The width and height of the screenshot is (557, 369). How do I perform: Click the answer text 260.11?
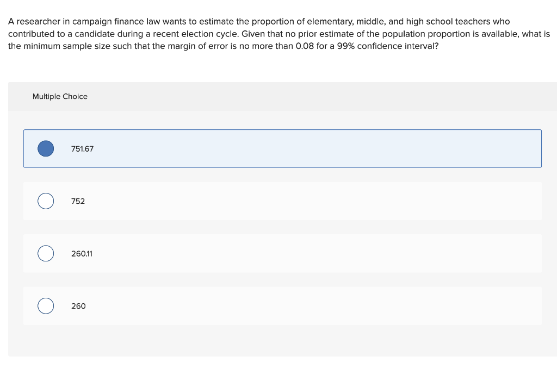point(82,254)
